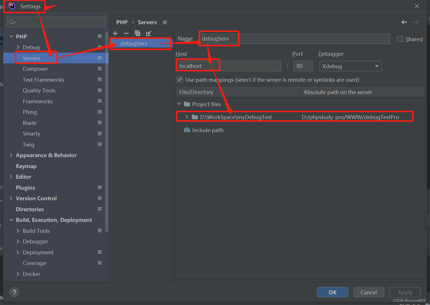
Task: Open Test Frameworks settings page
Action: pyautogui.click(x=43, y=80)
